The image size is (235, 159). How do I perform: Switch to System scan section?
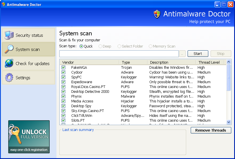pos(28,49)
